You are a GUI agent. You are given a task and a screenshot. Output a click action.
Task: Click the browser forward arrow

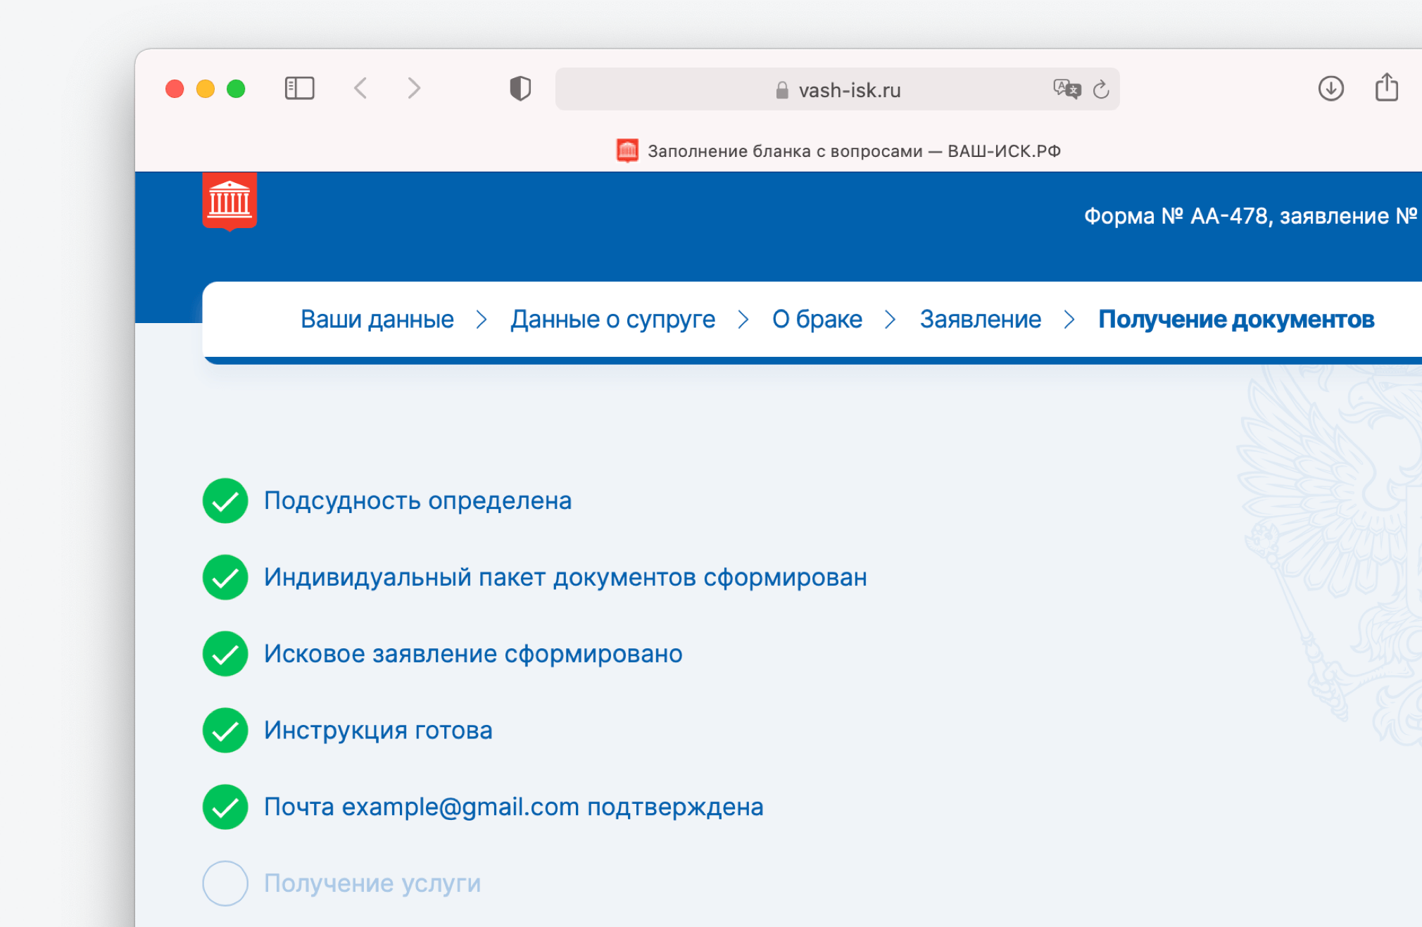414,89
